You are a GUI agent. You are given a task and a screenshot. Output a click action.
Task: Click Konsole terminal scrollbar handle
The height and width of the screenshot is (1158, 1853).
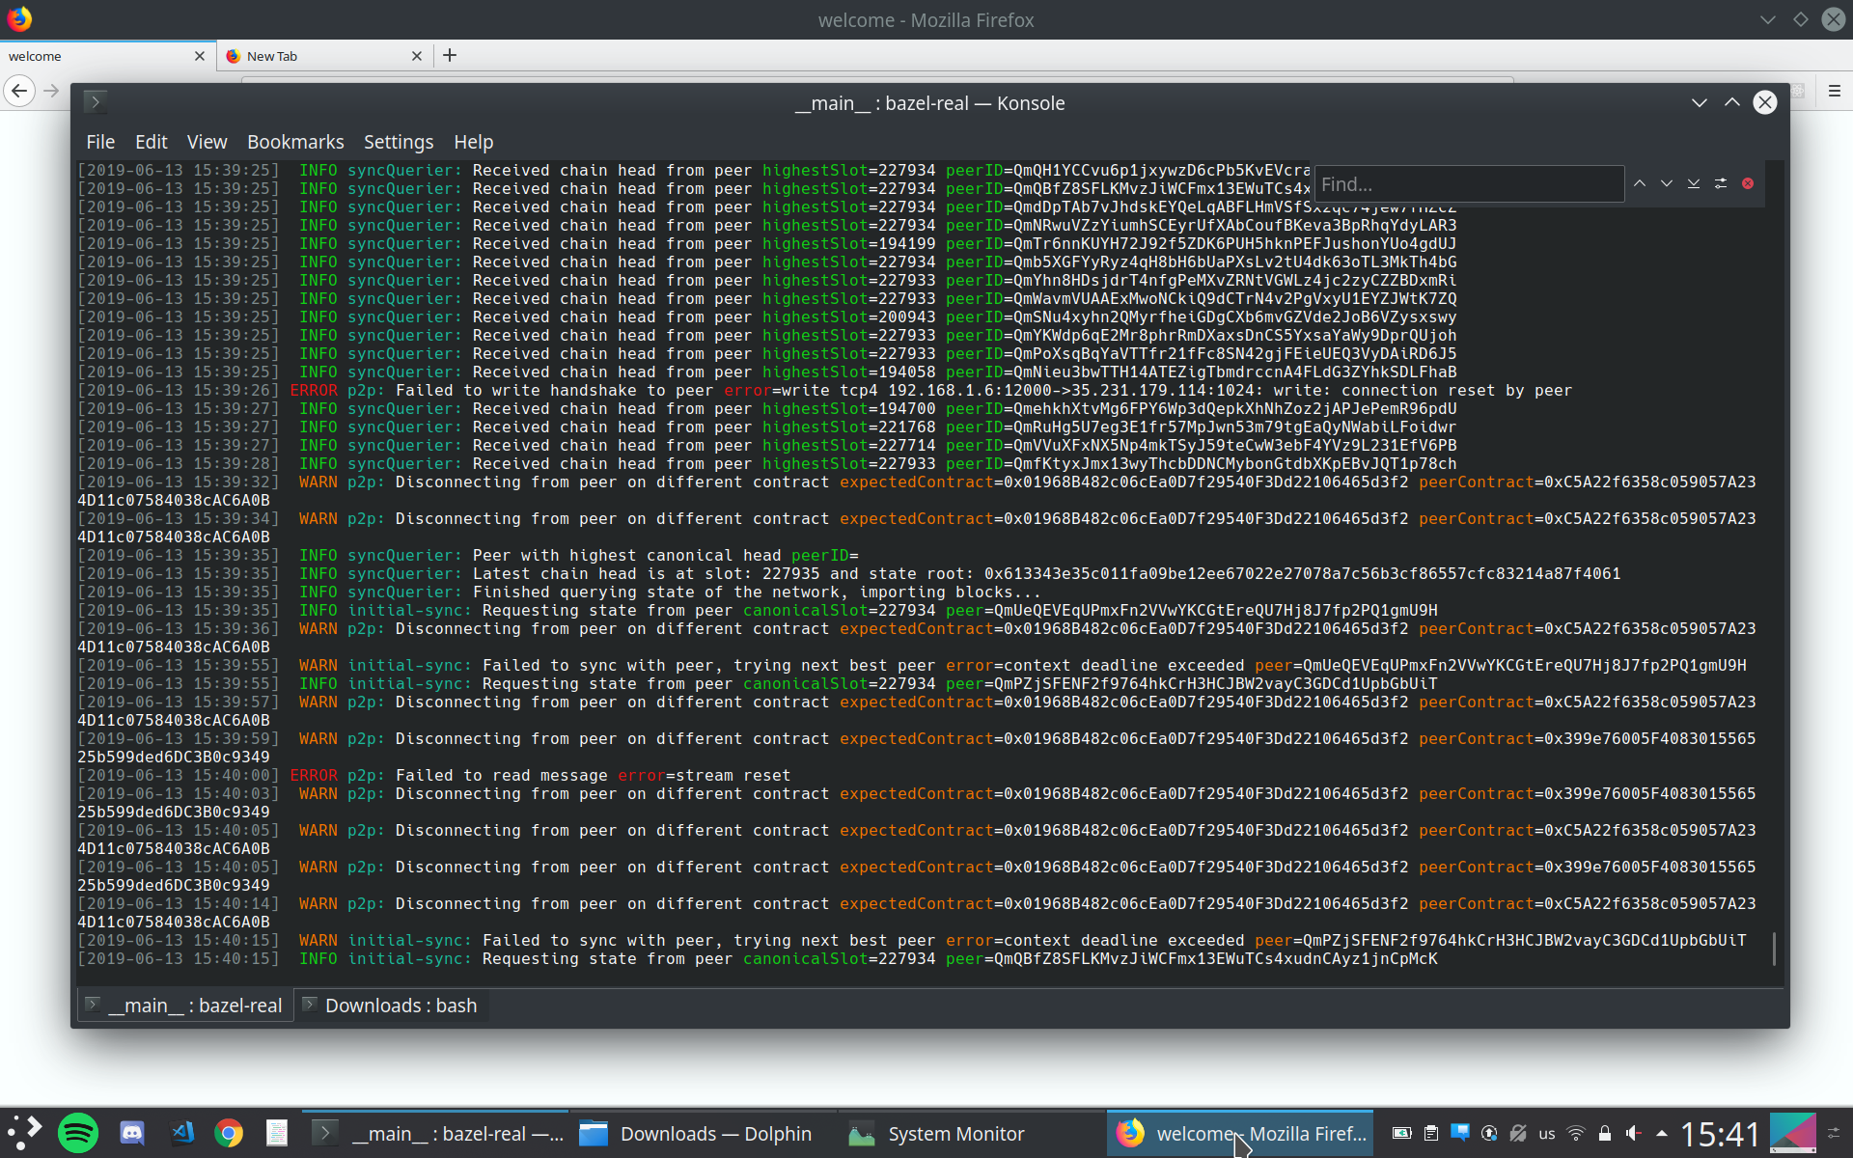1774,948
